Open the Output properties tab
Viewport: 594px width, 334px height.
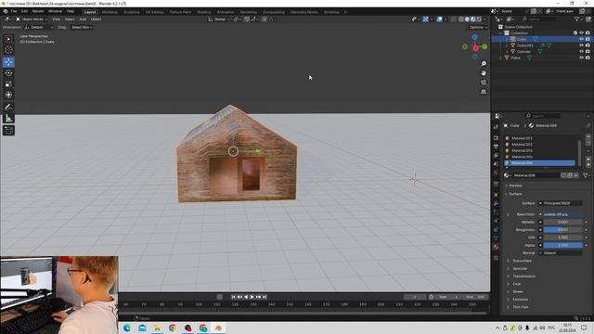pyautogui.click(x=496, y=147)
